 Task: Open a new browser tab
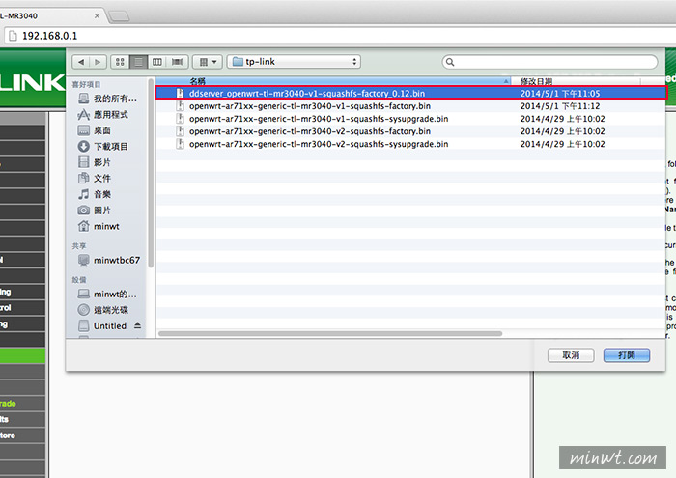point(119,16)
